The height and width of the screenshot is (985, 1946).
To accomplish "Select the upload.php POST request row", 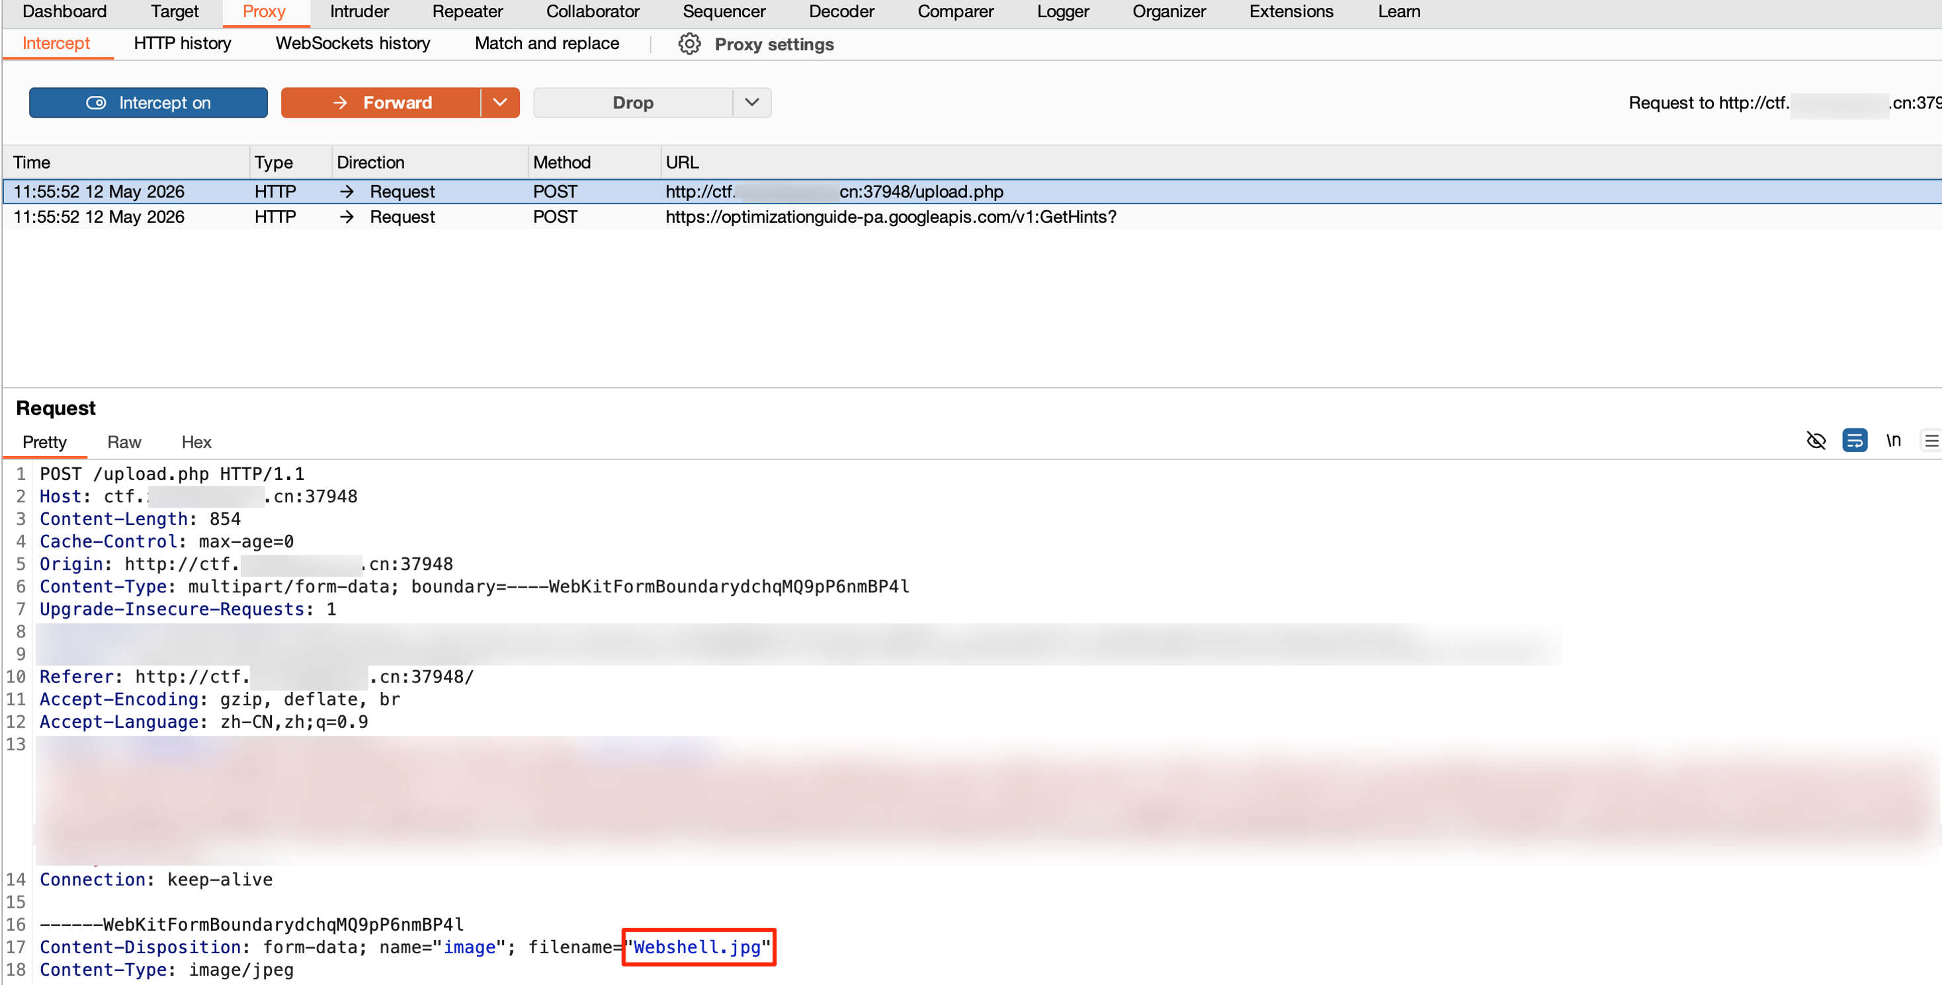I will pos(972,192).
